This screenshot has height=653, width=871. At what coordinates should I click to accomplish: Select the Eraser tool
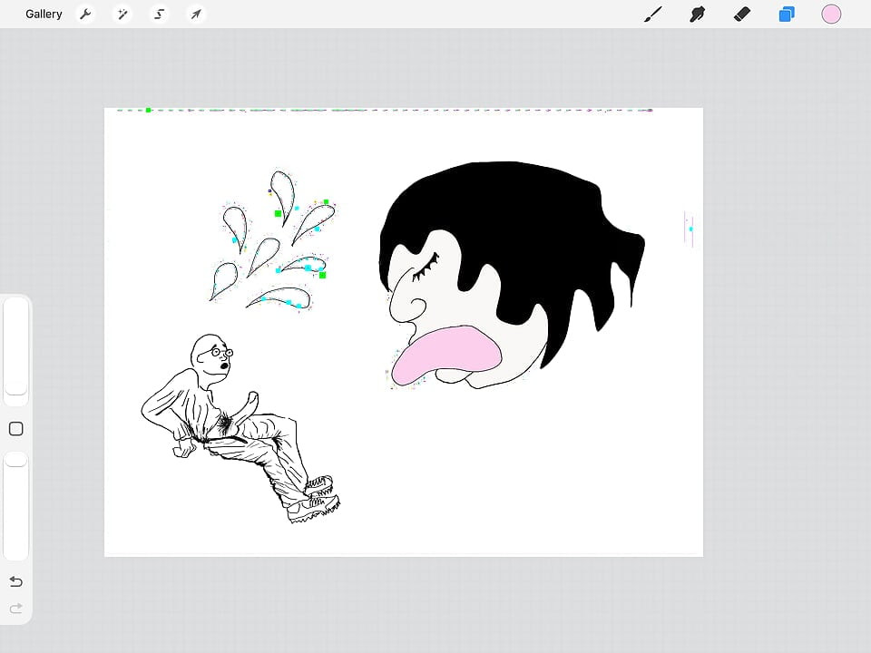[x=742, y=14]
